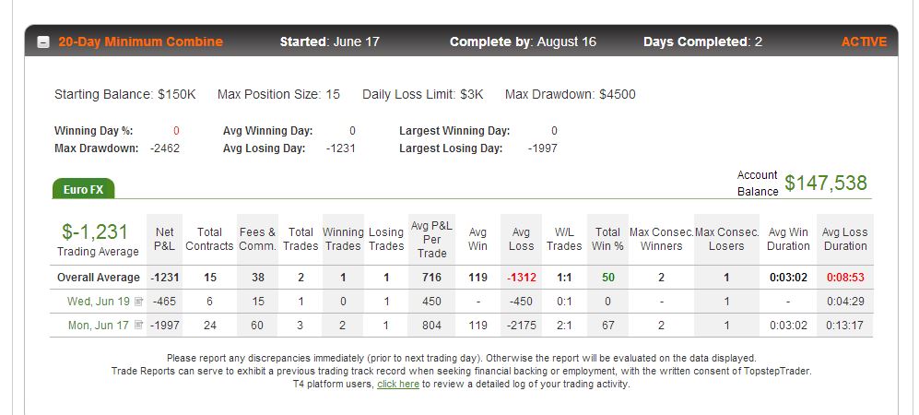This screenshot has width=919, height=415.
Task: Open the note icon beside Wed, Jun 19
Action: click(139, 302)
